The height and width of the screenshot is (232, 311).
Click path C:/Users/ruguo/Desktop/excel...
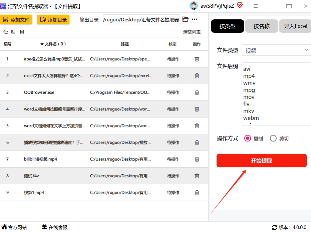pyautogui.click(x=121, y=76)
